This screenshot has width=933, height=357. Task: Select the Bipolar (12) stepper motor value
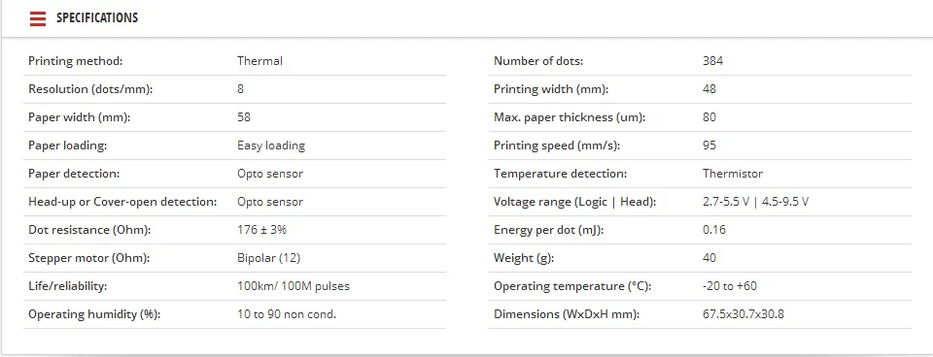[x=269, y=258]
